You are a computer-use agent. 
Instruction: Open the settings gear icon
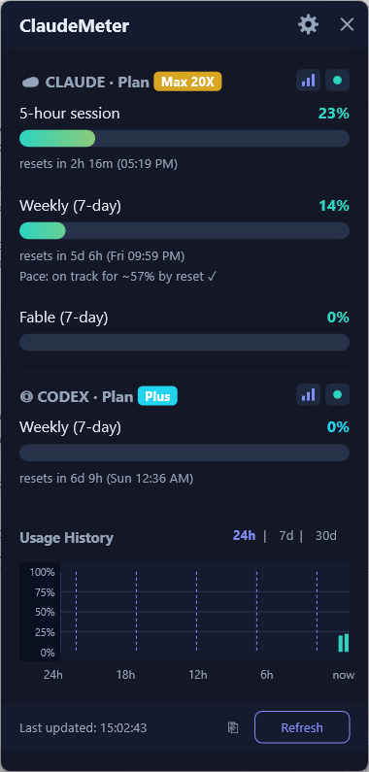click(x=309, y=24)
